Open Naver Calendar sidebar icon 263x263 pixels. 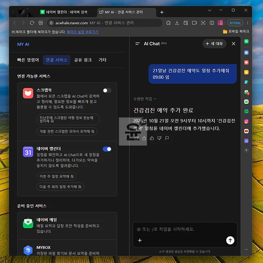pos(246,141)
